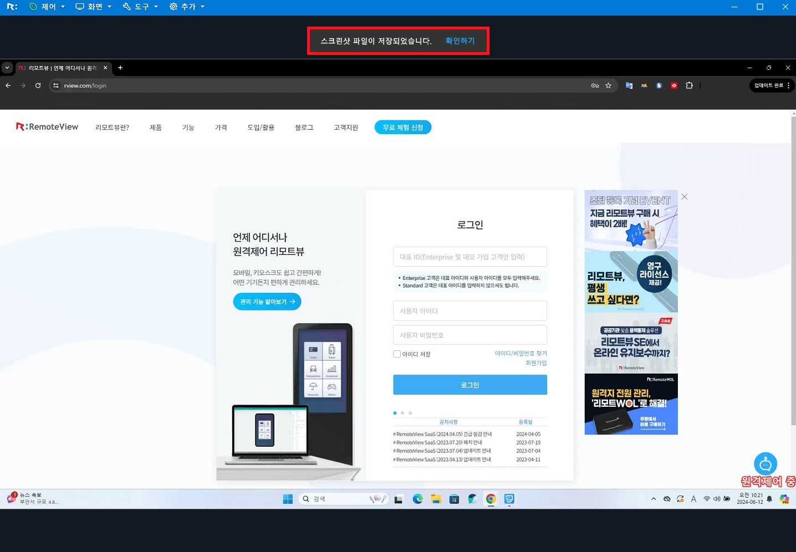This screenshot has height=552, width=796.
Task: Show hidden tray icons chevron
Action: pos(654,499)
